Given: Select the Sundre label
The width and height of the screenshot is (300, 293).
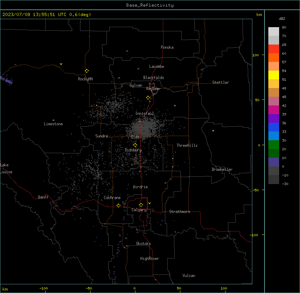Looking at the screenshot, I should (x=102, y=136).
